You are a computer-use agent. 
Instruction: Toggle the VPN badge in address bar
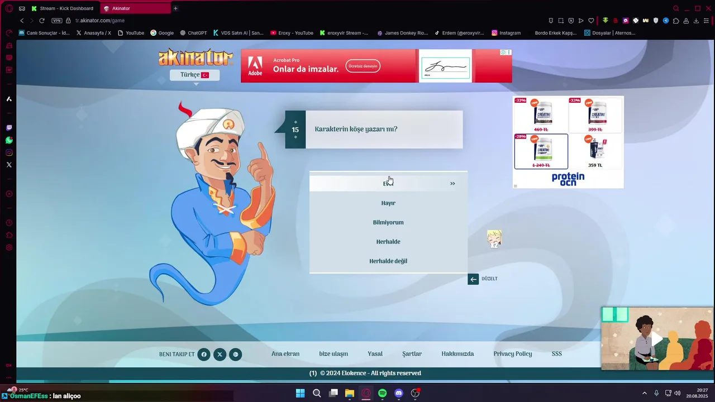pos(57,21)
